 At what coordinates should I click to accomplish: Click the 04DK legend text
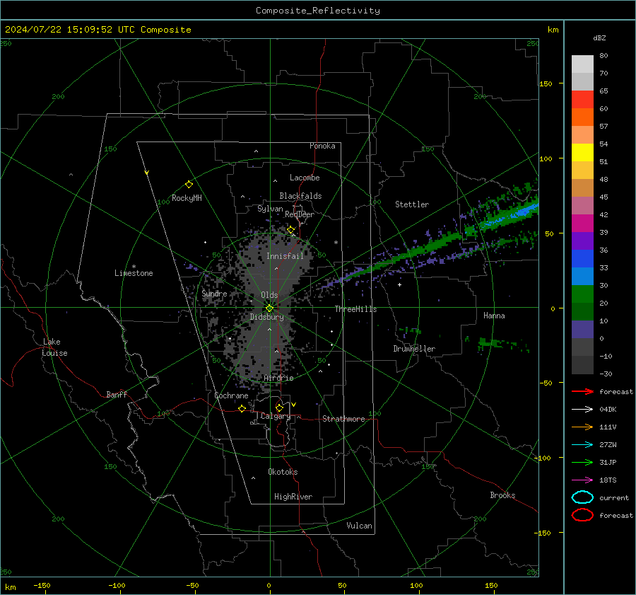[608, 410]
